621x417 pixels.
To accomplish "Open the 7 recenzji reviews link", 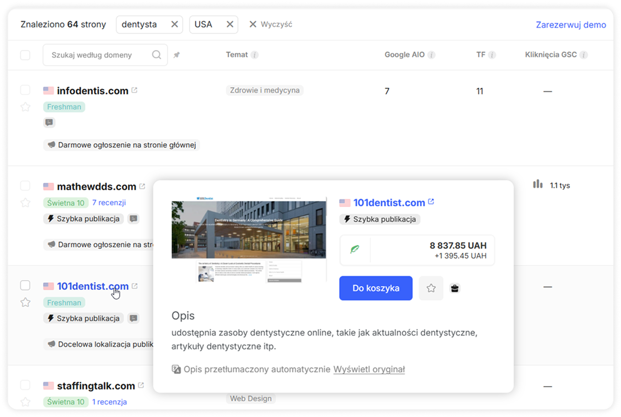I will click(x=109, y=202).
